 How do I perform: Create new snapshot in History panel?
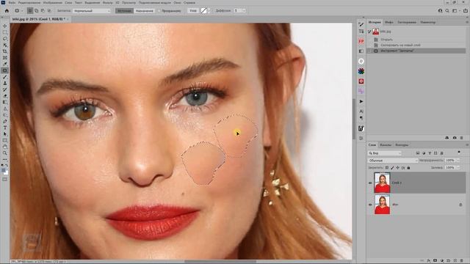pos(455,138)
